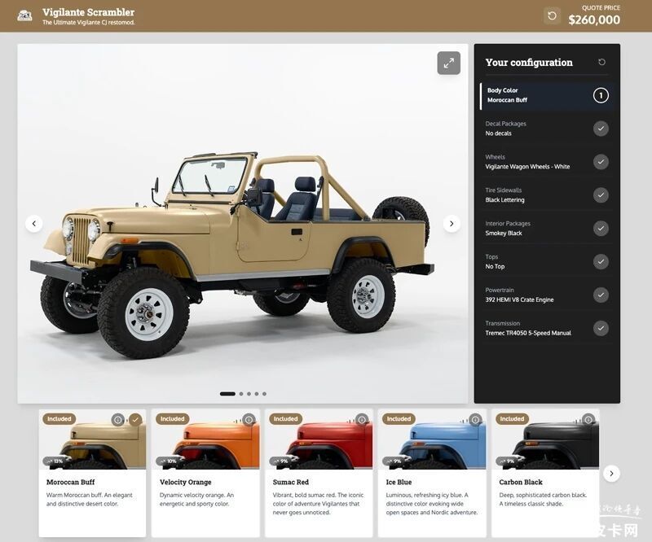
Task: Select the Moroccan Buff color swatch image
Action: 92,439
